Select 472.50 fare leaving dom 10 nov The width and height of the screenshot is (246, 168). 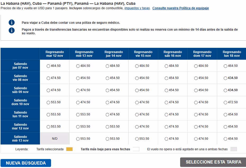click(x=225, y=102)
